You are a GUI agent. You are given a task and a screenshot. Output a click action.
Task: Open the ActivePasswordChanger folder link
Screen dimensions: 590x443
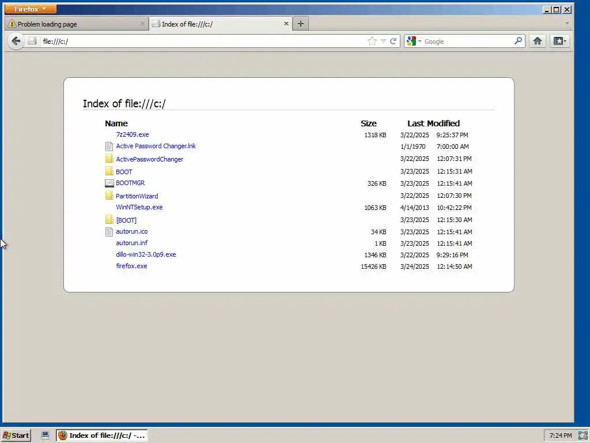149,159
